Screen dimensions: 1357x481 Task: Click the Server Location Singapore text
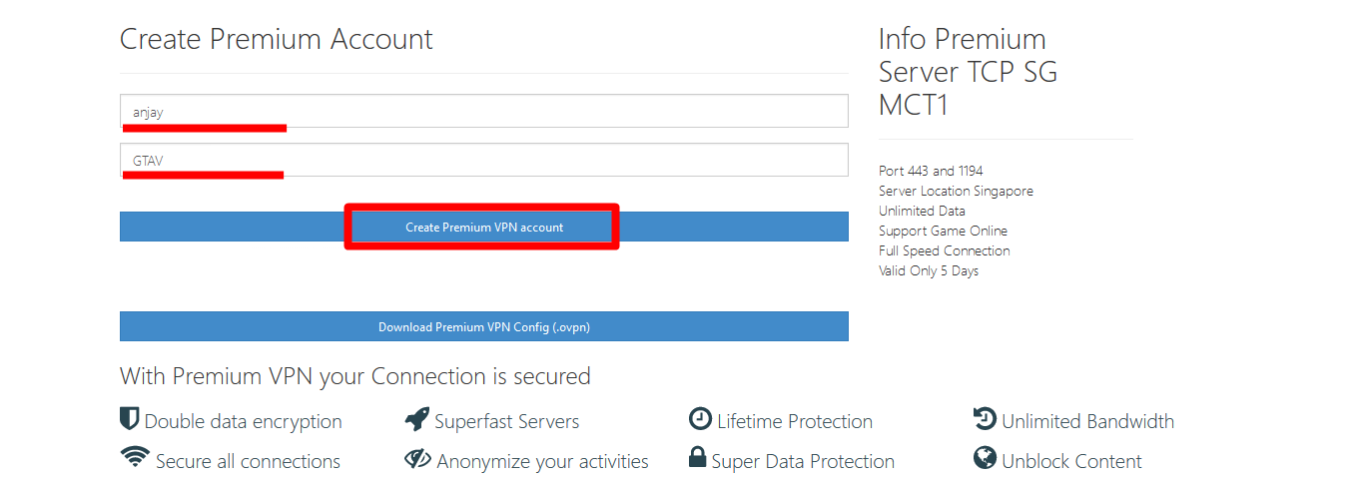click(x=956, y=191)
